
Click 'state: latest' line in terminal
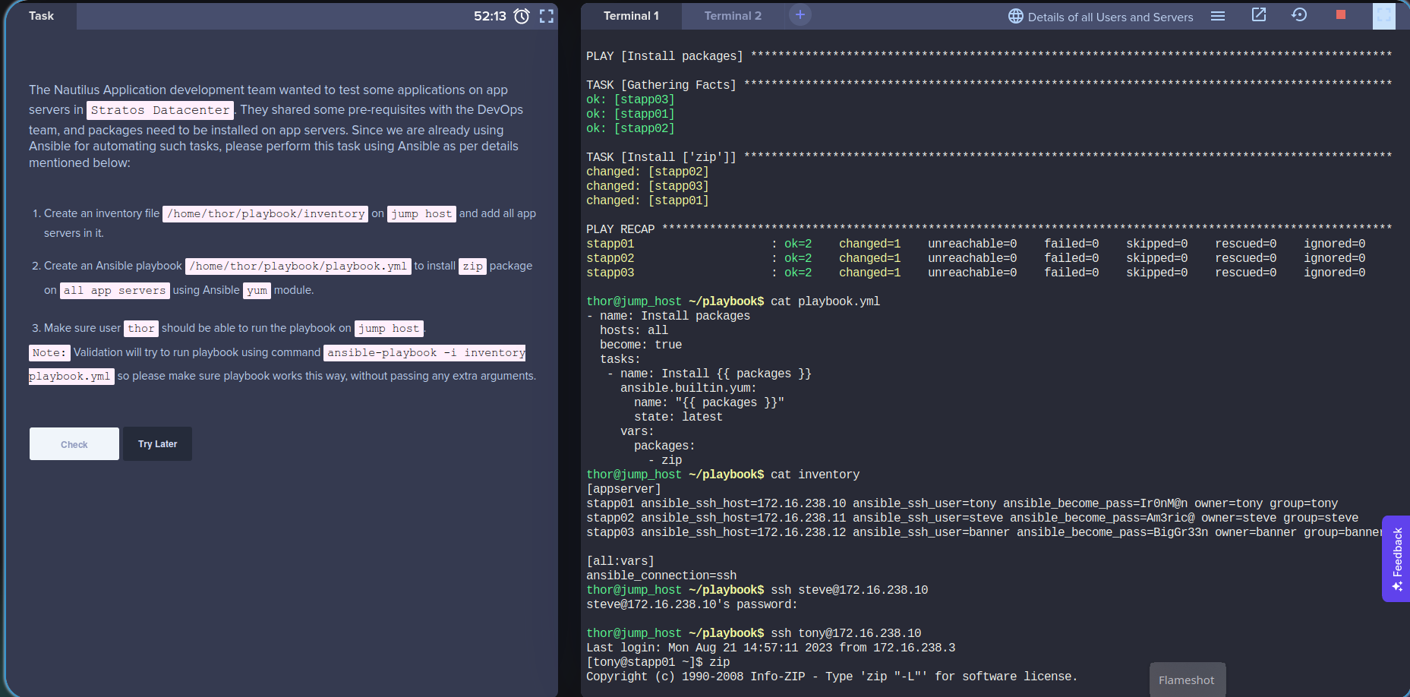[x=679, y=417]
